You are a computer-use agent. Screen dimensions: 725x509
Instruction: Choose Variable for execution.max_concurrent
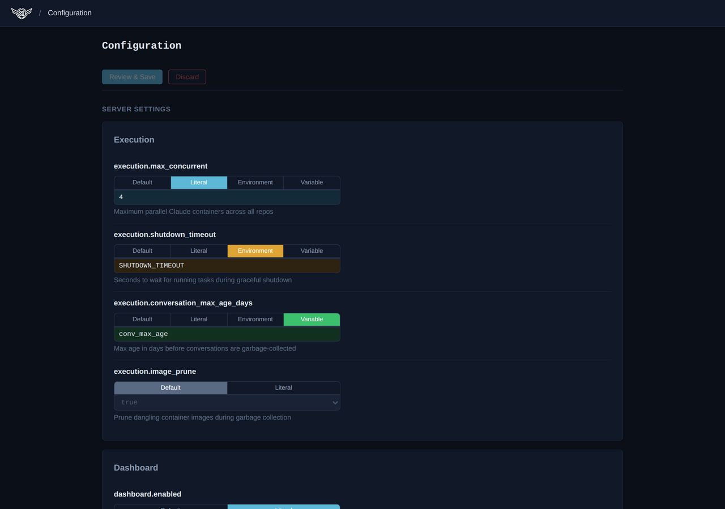(x=312, y=183)
